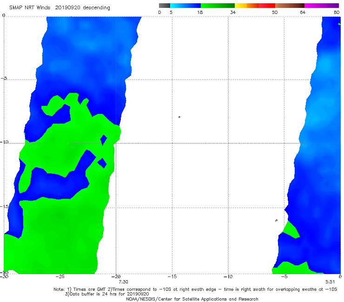This screenshot has width=344, height=302.
Task: Click the swath time label '7:30'
Action: [x=123, y=282]
